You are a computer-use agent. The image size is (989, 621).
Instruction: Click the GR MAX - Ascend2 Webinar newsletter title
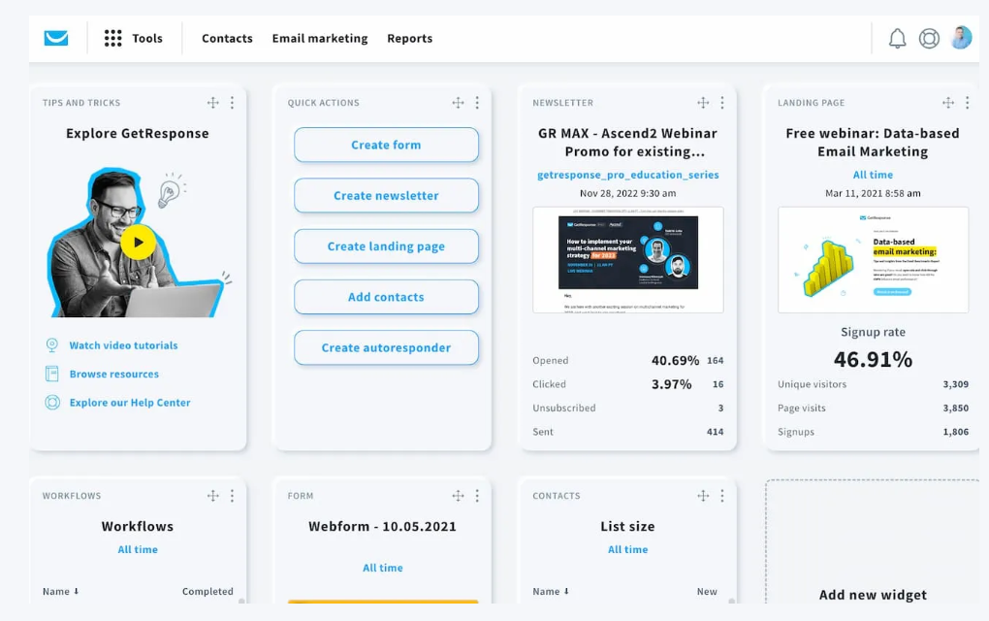coord(627,143)
